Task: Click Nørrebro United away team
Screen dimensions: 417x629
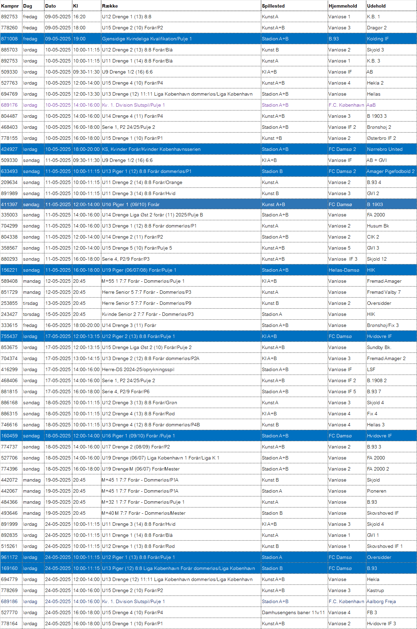Action: point(385,149)
